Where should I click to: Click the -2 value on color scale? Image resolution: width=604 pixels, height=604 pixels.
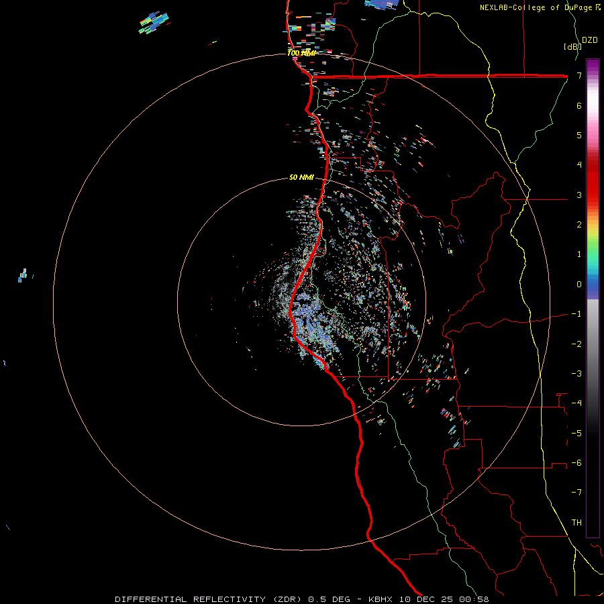click(x=576, y=344)
